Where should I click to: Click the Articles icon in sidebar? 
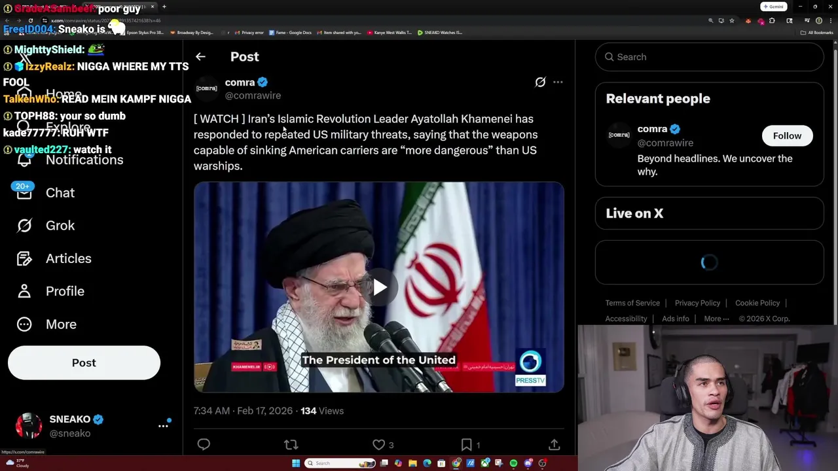point(24,258)
